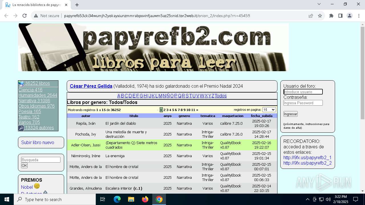Open the Poesía 165 category
Image resolution: width=365 pixels, height=205 pixels.
(30, 112)
